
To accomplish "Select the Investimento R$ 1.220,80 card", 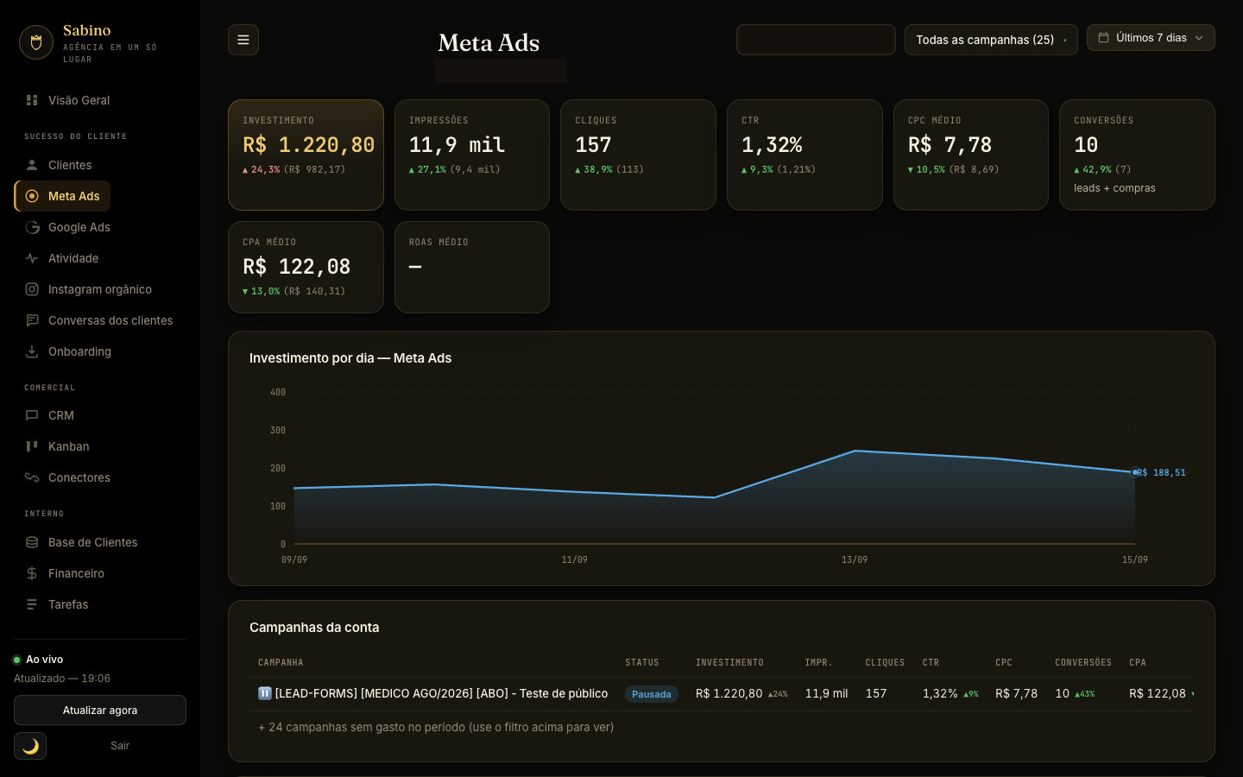I will click(x=306, y=155).
